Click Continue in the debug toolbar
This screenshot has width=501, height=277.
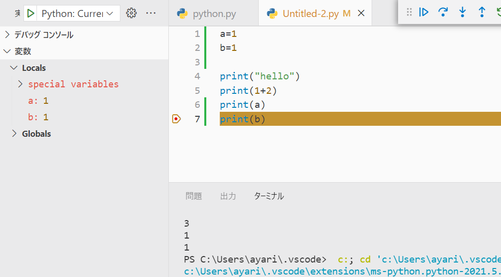(424, 12)
